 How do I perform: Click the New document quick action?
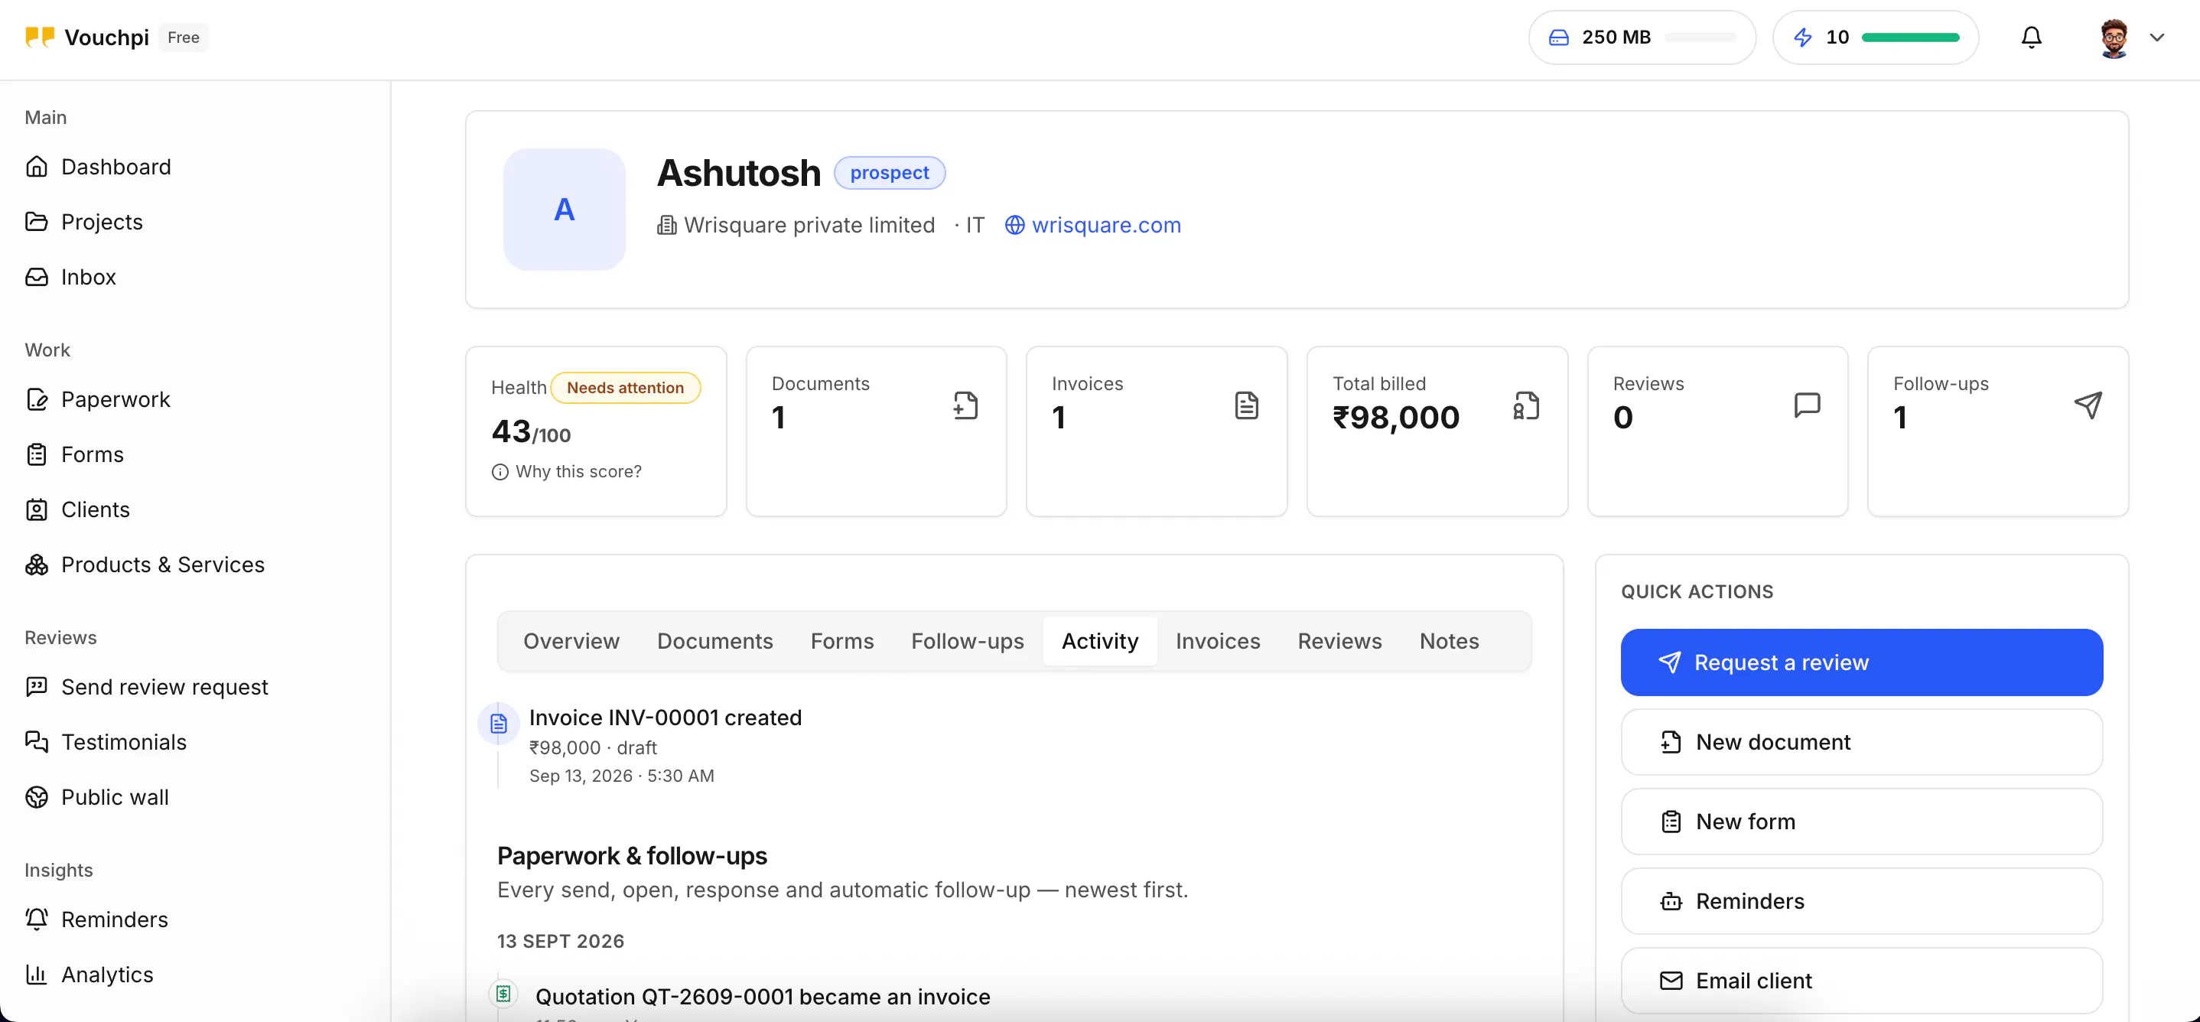[x=1862, y=742]
